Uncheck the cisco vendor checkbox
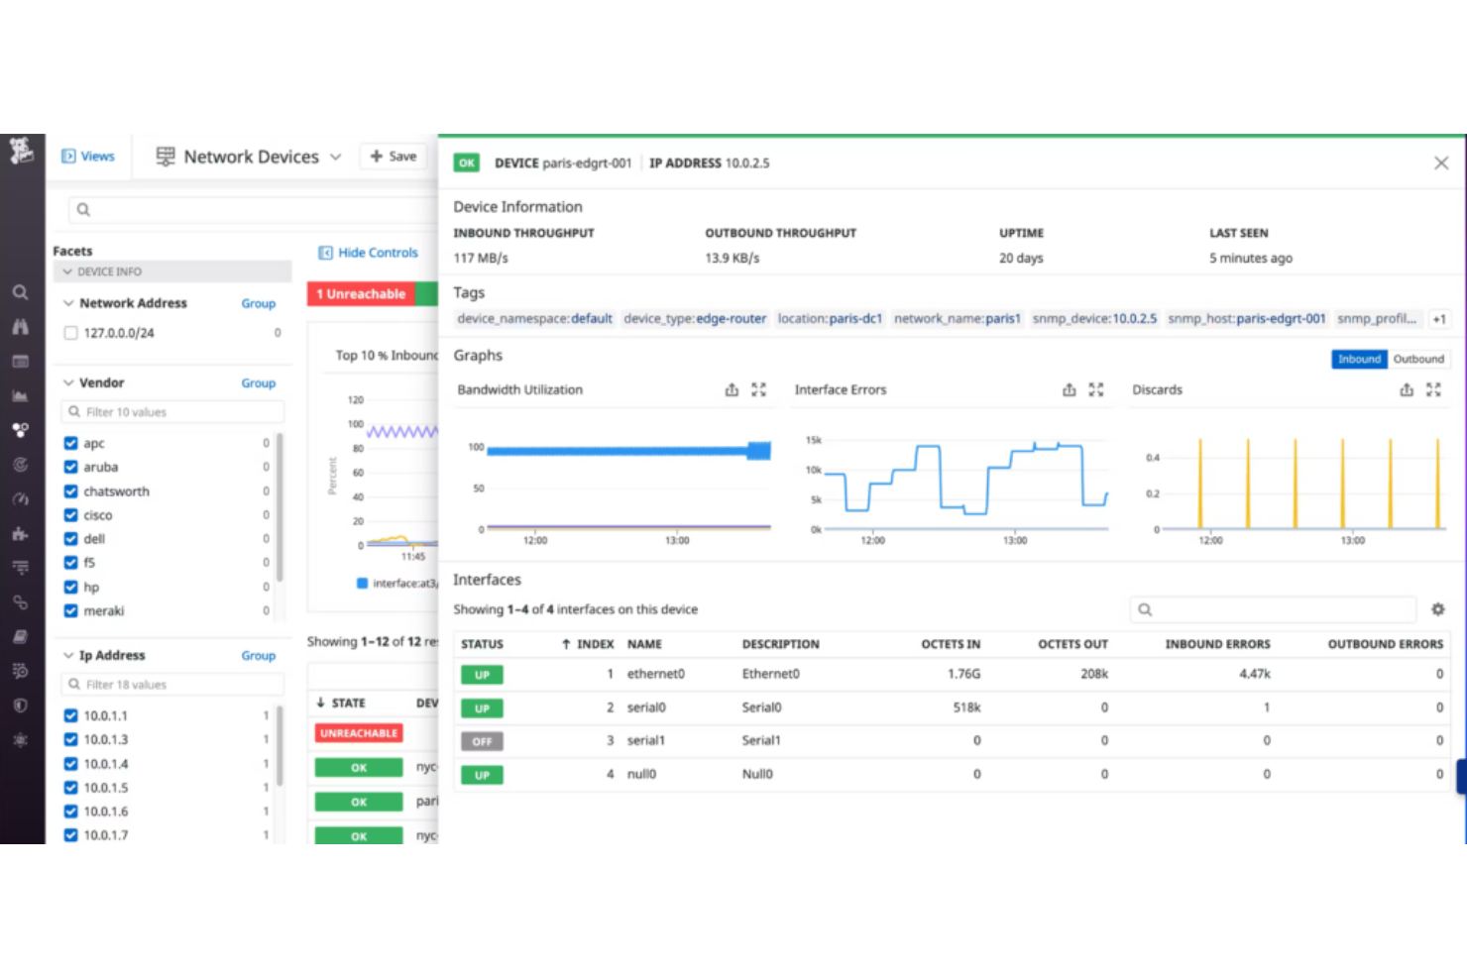 (x=70, y=515)
